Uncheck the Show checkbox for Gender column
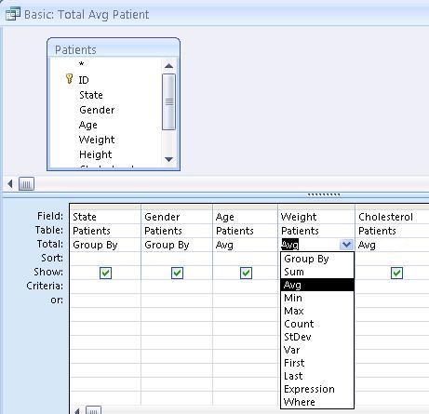Image resolution: width=429 pixels, height=414 pixels. [177, 273]
